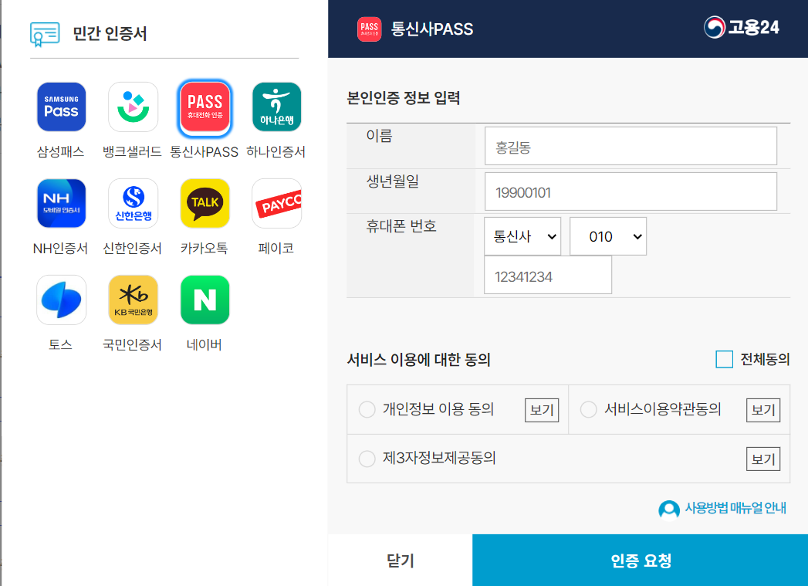Click the 토스 label text

tap(61, 344)
